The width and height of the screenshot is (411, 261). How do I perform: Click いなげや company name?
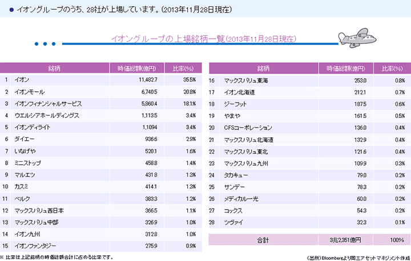(x=25, y=151)
